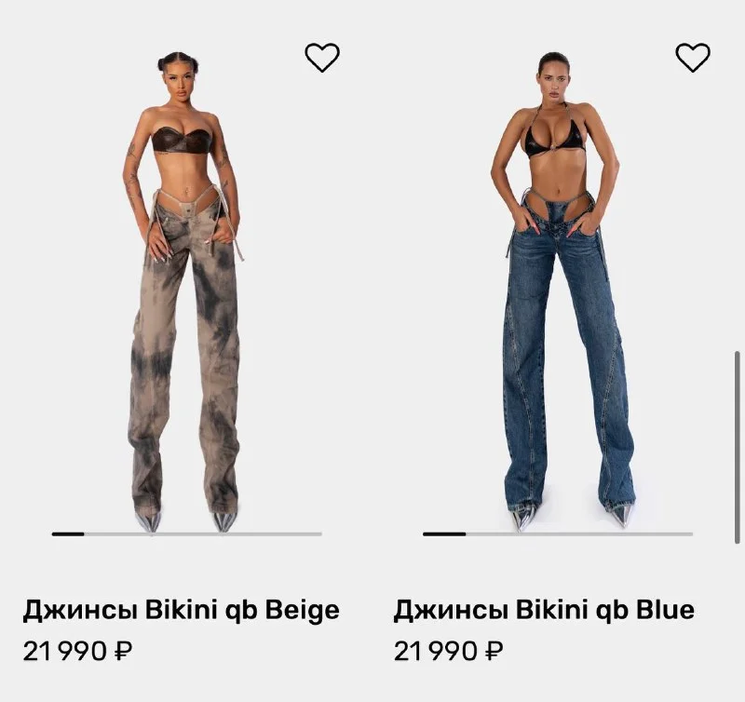Favorite the Bikini qb Beige jeans heart

322,58
